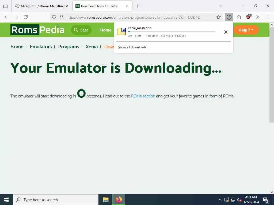Screen dimensions: 274x205
Task: Cancel the xenia_master.zip download
Action: (x=226, y=32)
